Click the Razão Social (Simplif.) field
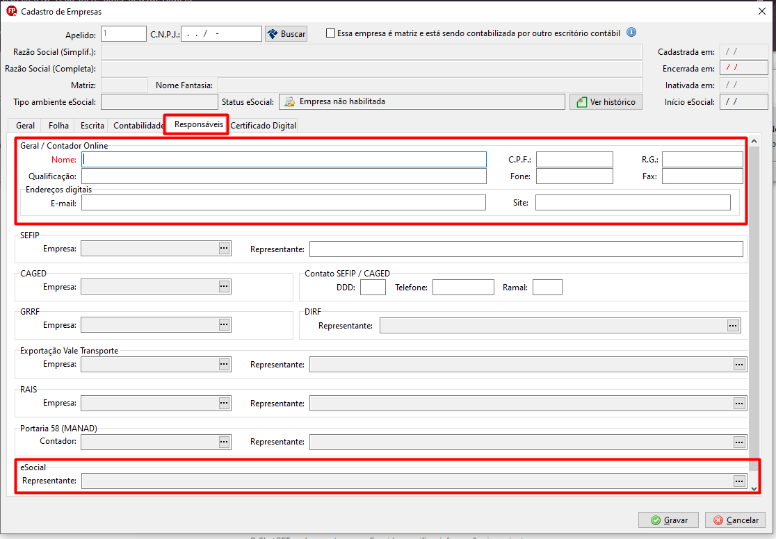This screenshot has height=539, width=776. [372, 51]
